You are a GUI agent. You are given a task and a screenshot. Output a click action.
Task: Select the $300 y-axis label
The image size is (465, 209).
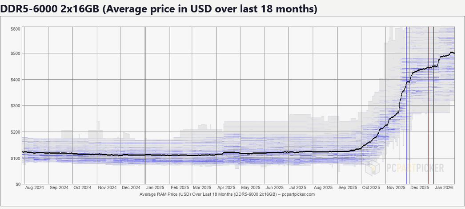pyautogui.click(x=15, y=106)
